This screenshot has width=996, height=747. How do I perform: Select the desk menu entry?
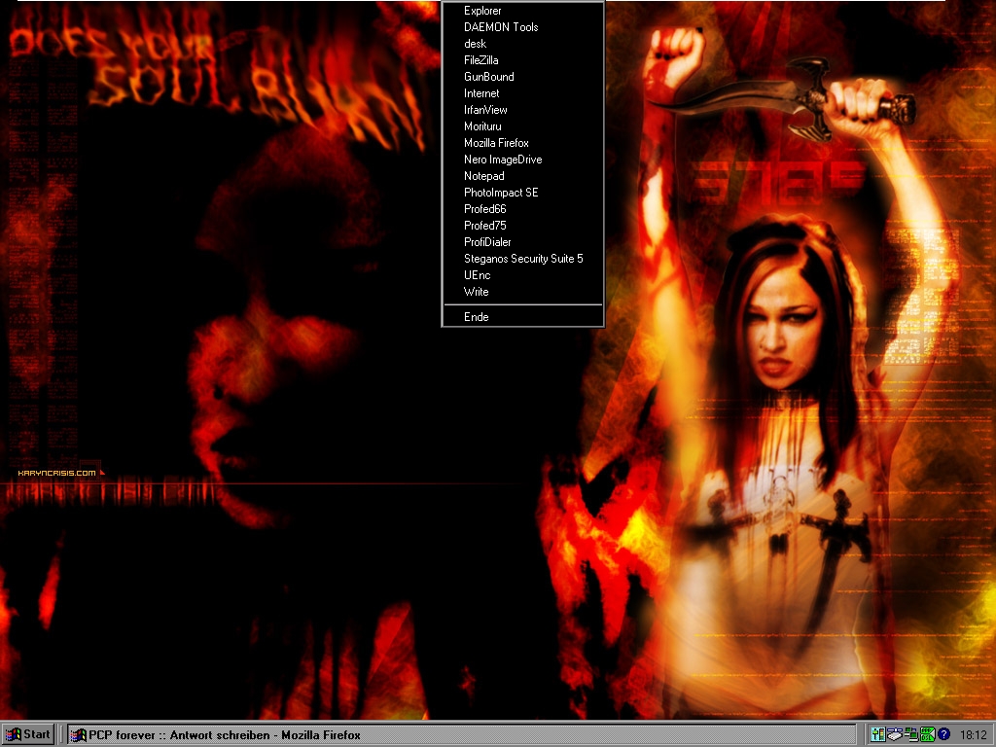[522, 44]
